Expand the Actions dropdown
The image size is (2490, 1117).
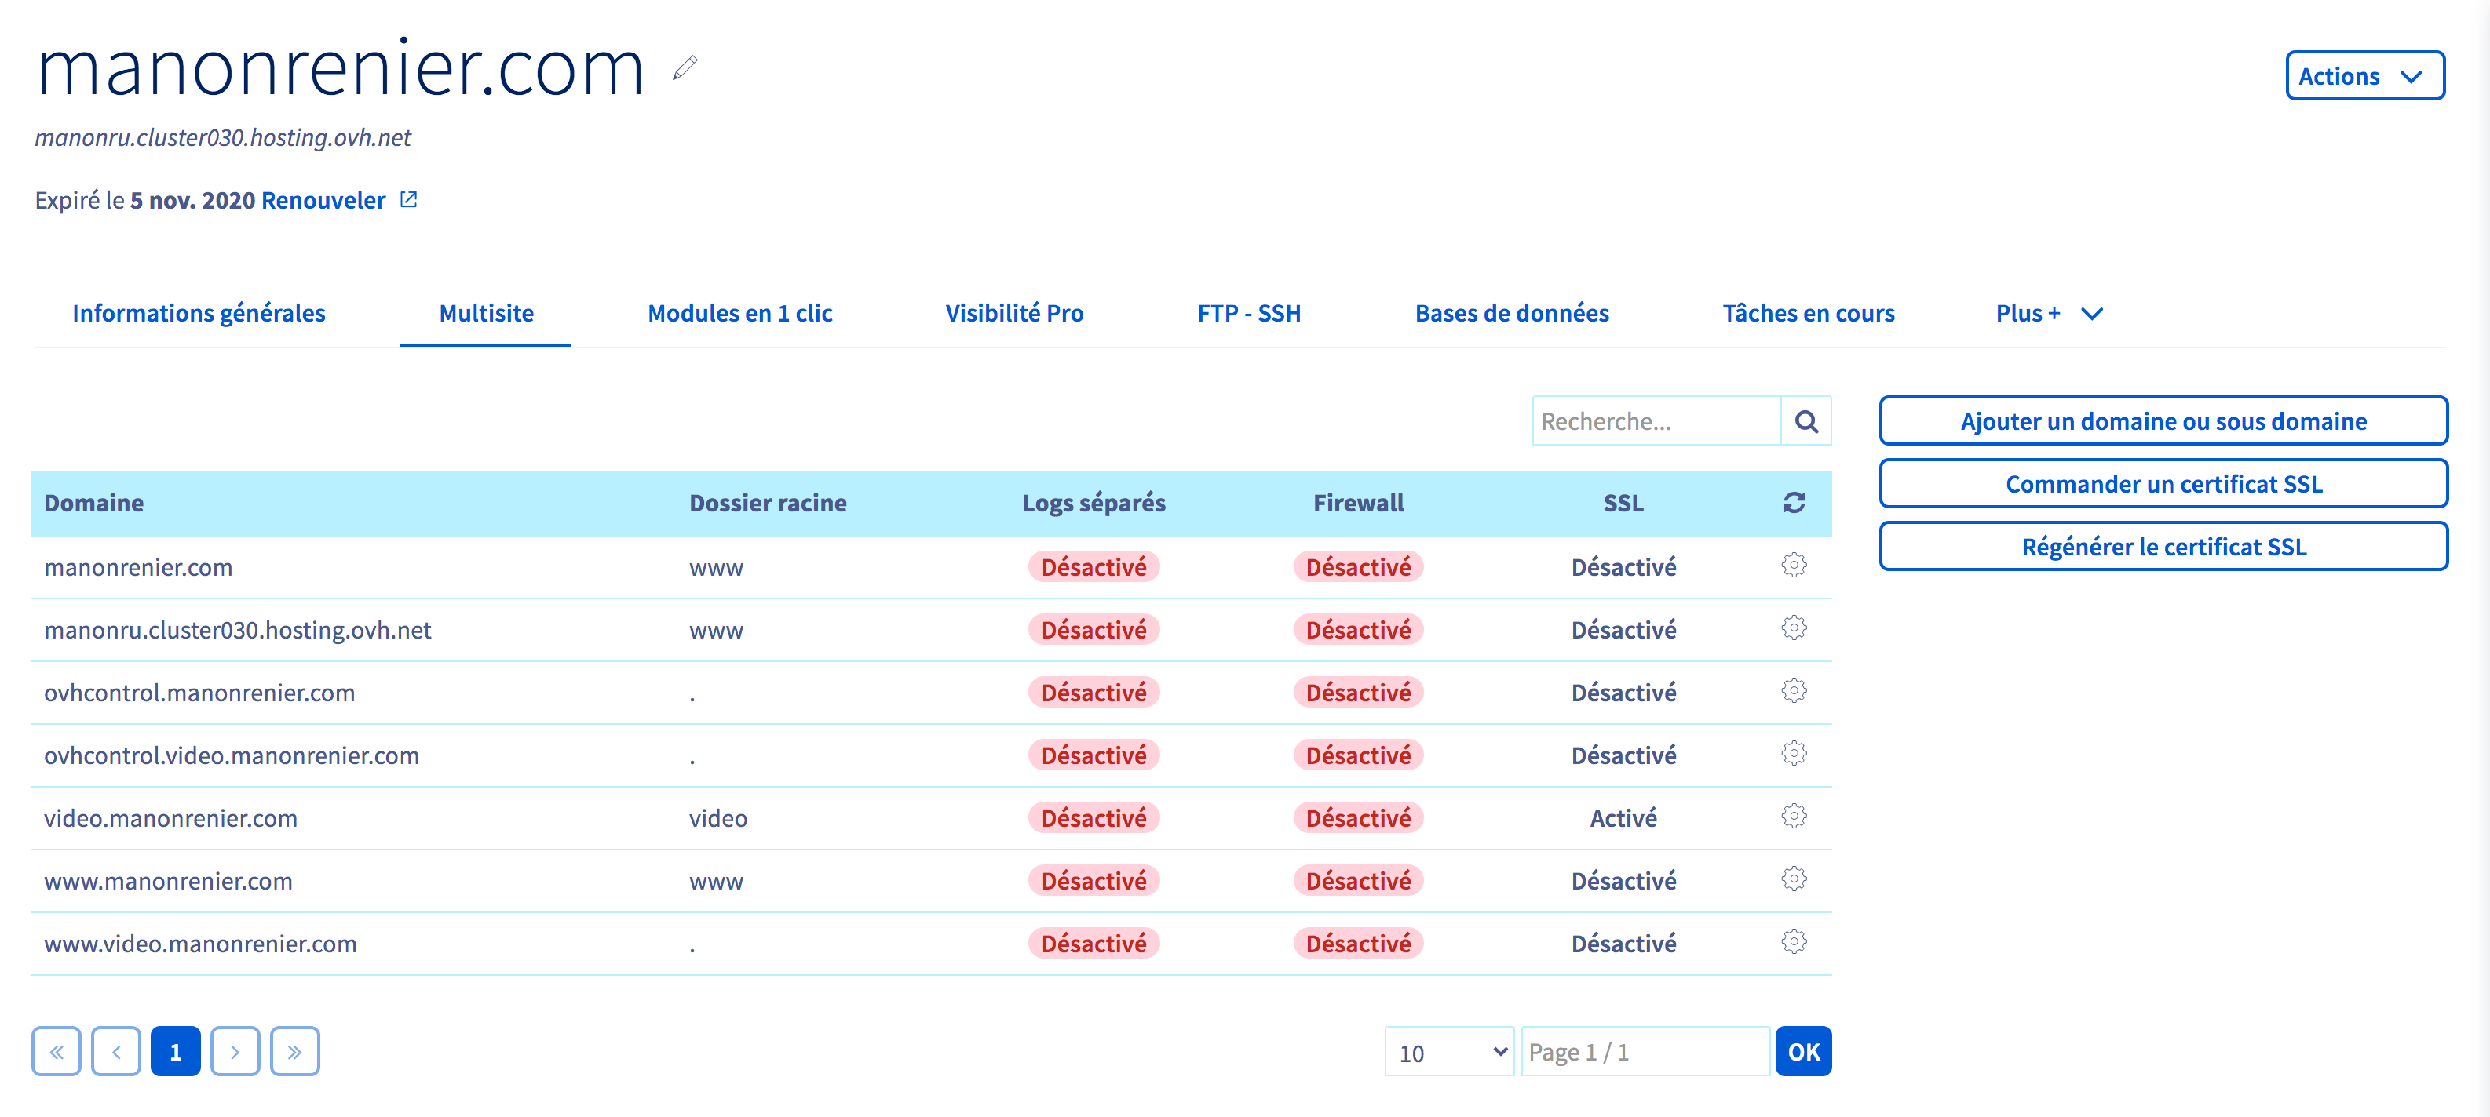pos(2364,76)
